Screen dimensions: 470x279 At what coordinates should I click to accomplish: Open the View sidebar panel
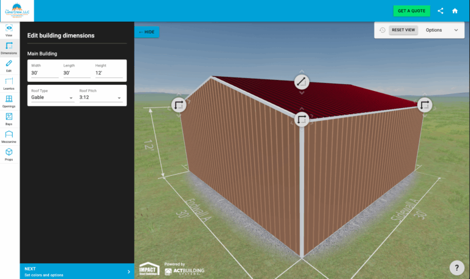[x=9, y=30]
